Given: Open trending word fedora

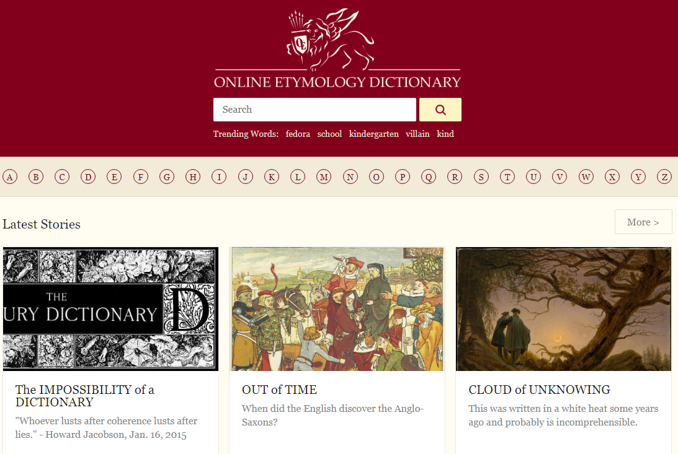Looking at the screenshot, I should click(298, 134).
